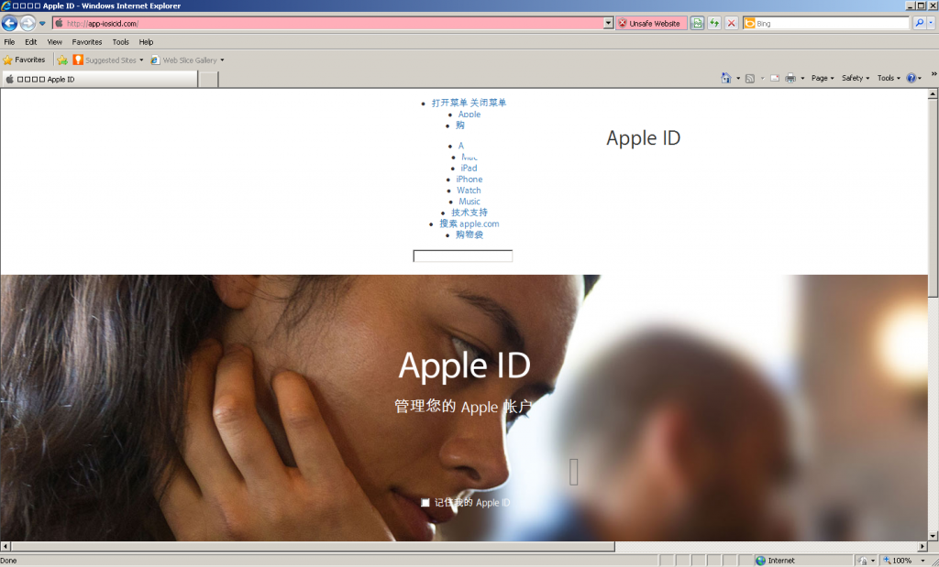Click the Watch navigation link
939x567 pixels.
click(469, 191)
